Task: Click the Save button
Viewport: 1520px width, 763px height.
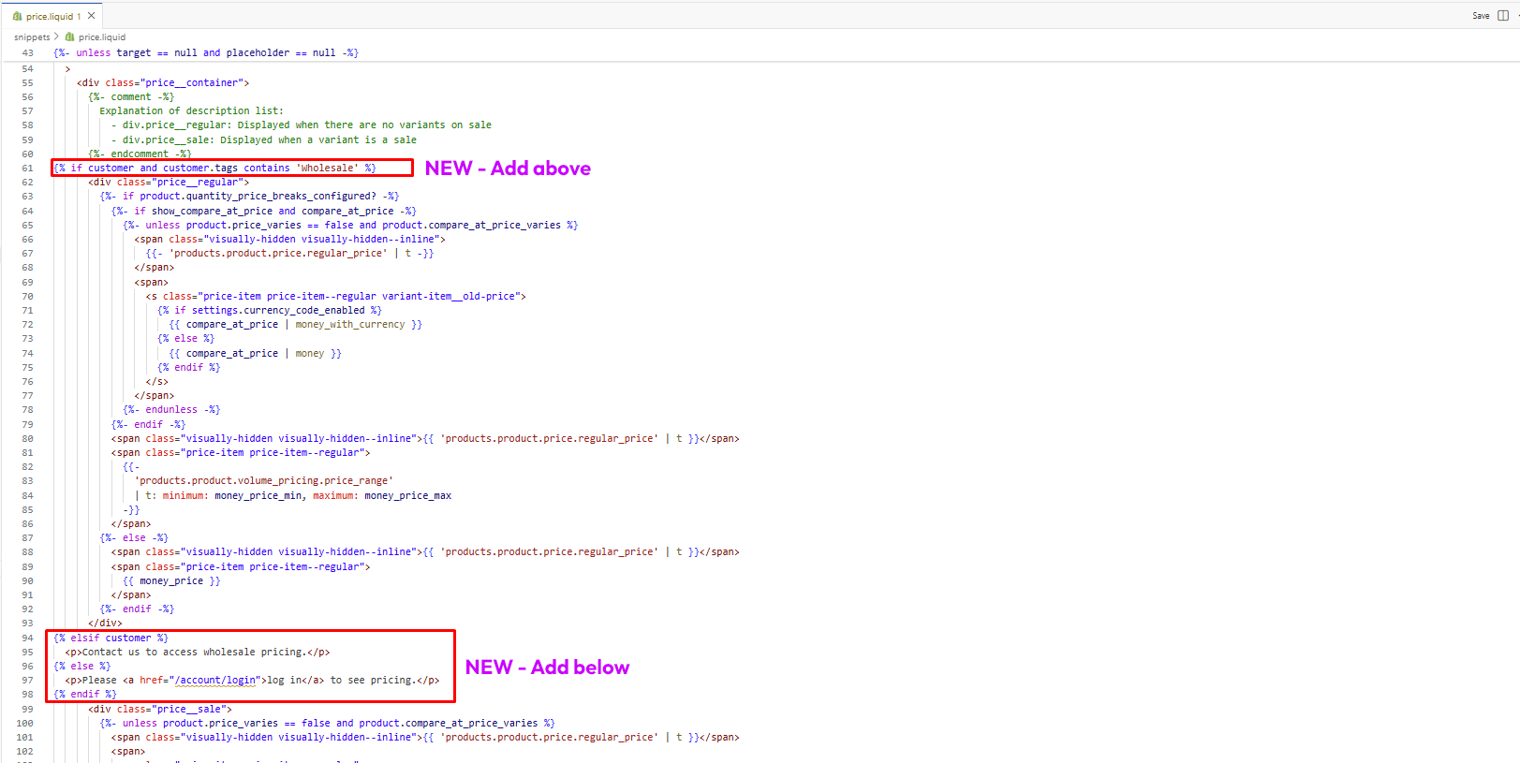Action: pyautogui.click(x=1481, y=16)
